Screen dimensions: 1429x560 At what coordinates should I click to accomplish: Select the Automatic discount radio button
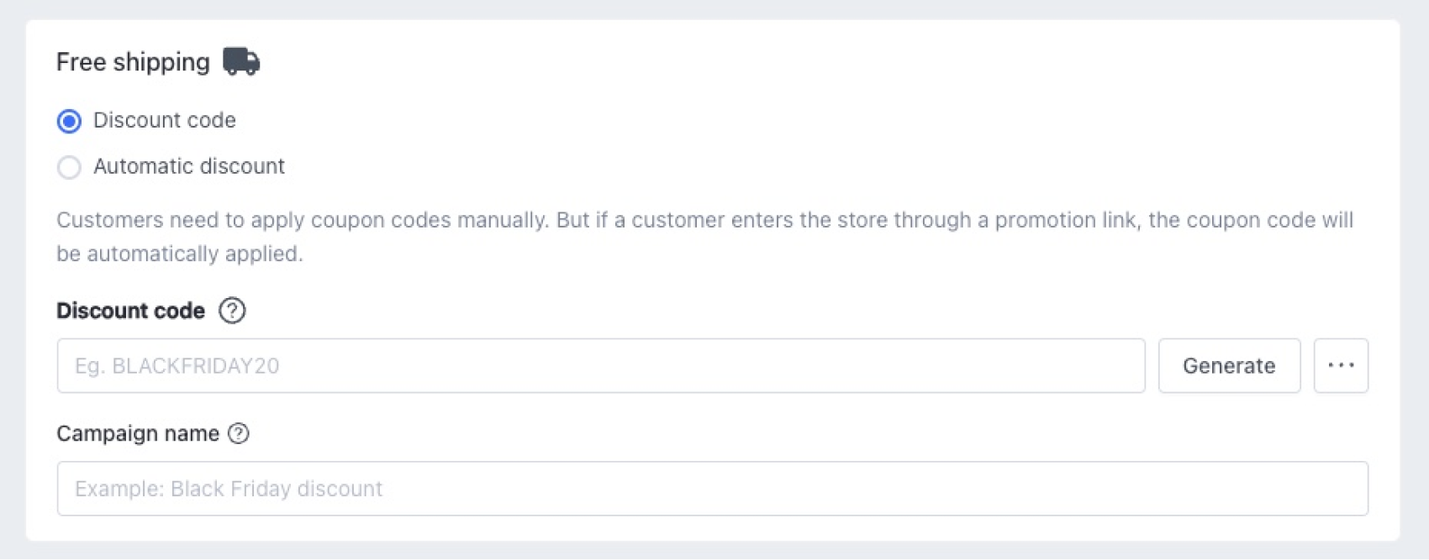coord(69,167)
